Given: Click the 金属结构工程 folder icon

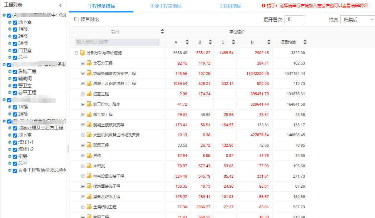Looking at the screenshot, I should [89, 207].
